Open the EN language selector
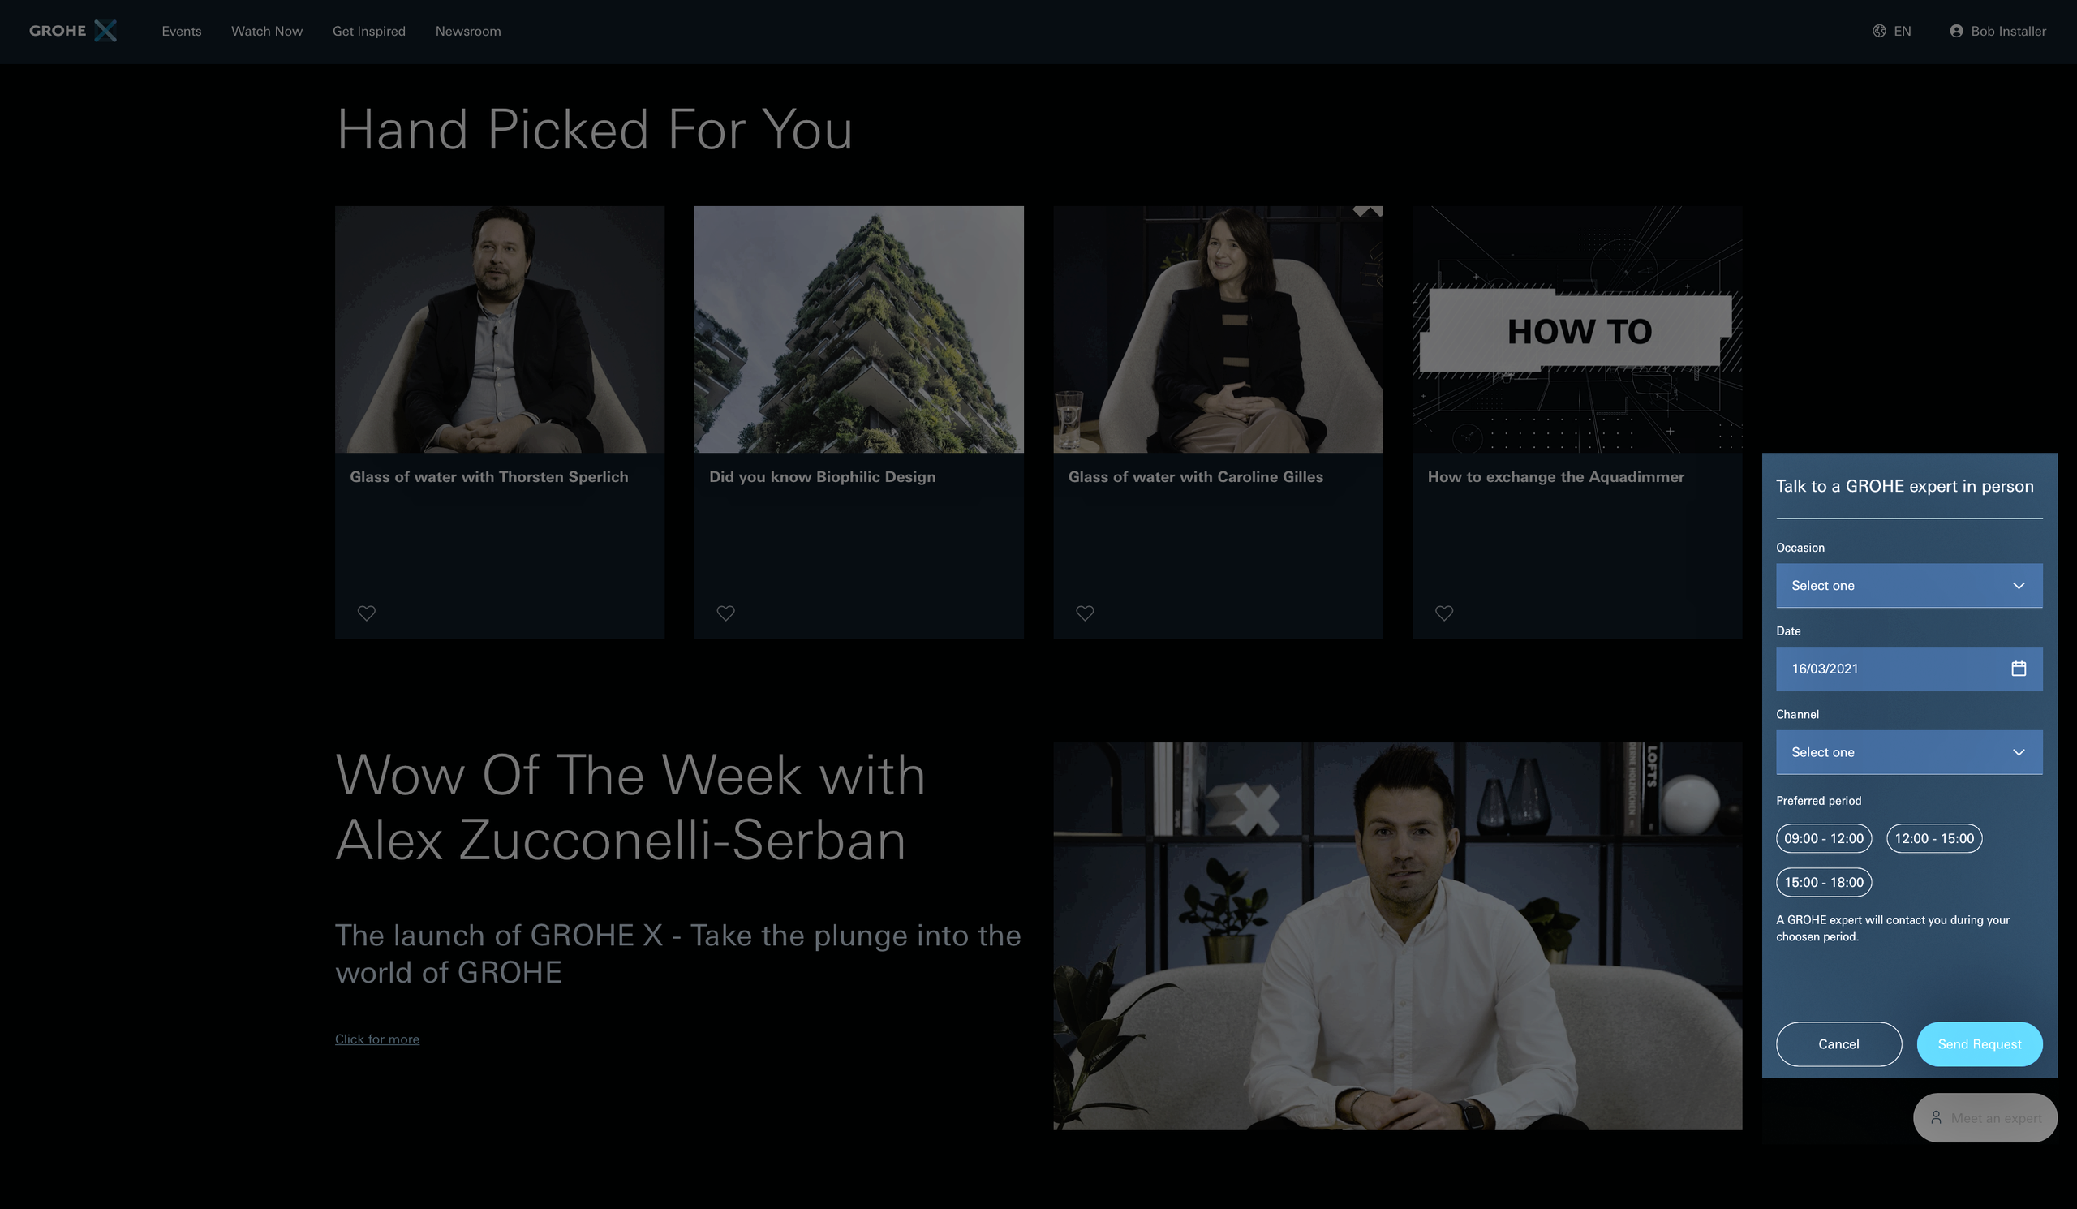The image size is (2077, 1209). click(x=1891, y=31)
